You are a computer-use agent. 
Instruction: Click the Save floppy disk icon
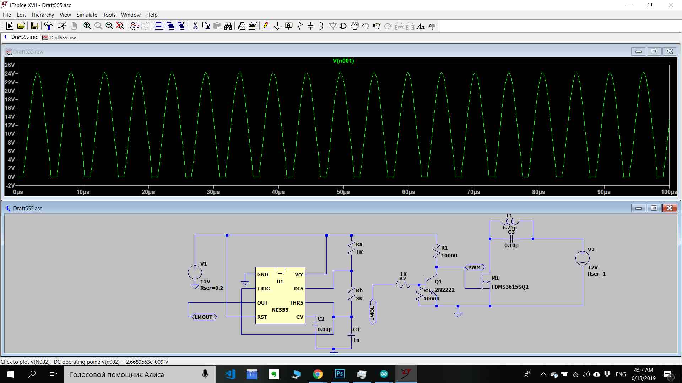(x=34, y=26)
